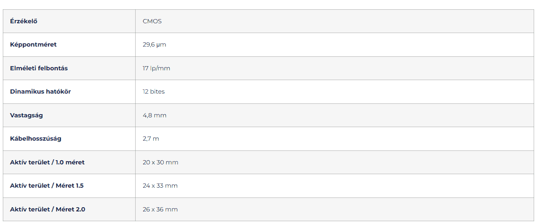Select the '17 lp/mm' resolution value

pos(157,68)
